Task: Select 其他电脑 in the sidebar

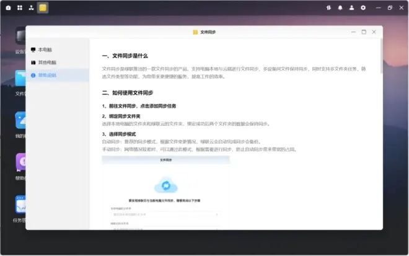Action: click(x=58, y=63)
